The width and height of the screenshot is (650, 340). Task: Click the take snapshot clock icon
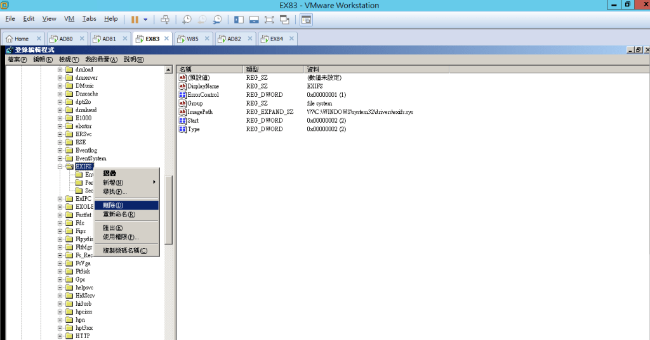pyautogui.click(x=187, y=20)
